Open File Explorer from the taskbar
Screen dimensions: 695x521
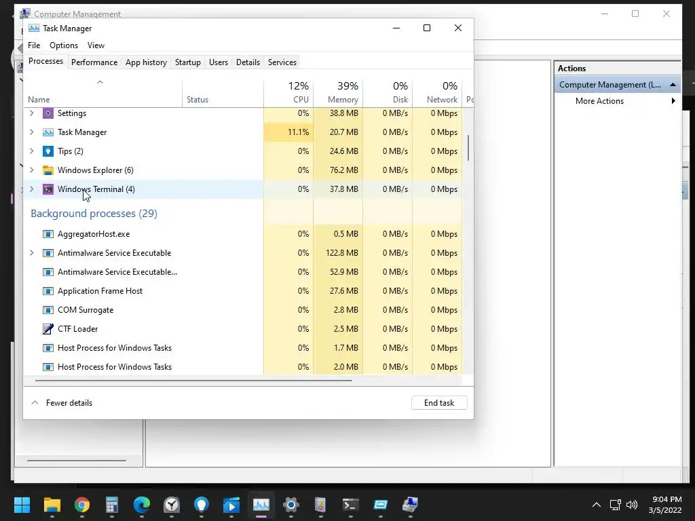pos(52,505)
